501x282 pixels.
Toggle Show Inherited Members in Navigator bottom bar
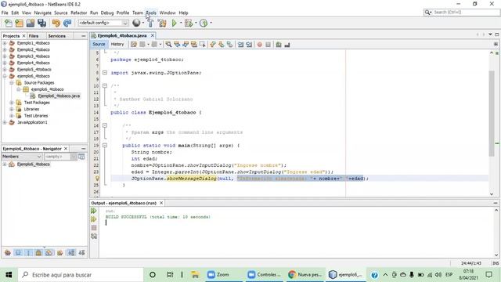click(8, 252)
